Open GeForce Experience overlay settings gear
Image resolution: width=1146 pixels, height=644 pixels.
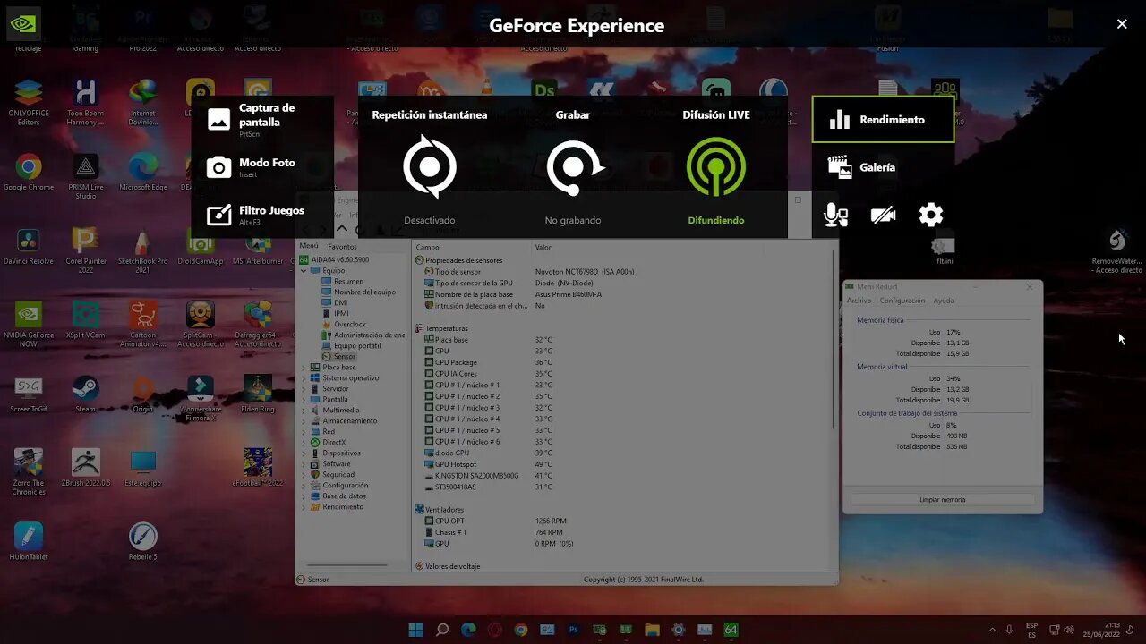pos(931,215)
